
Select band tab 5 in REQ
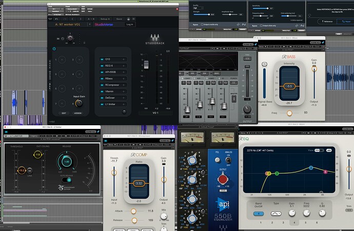coord(305,223)
